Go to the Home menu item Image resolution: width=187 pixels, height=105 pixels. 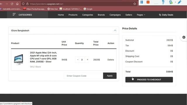pos(61,15)
